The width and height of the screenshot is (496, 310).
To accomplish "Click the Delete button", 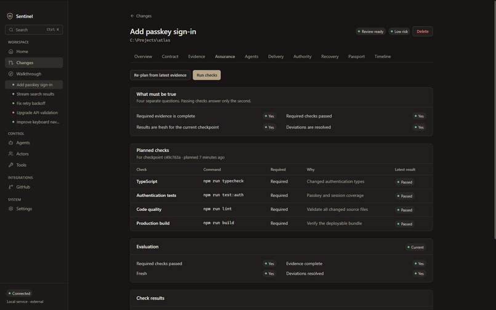I will 423,31.
